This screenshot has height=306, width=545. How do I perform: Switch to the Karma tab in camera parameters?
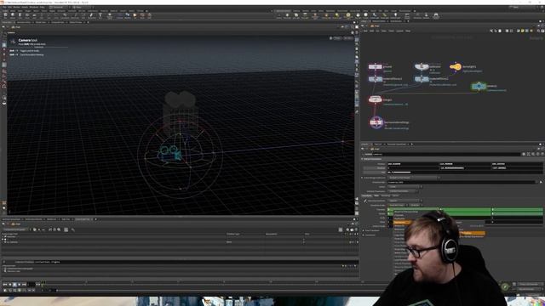[395, 195]
